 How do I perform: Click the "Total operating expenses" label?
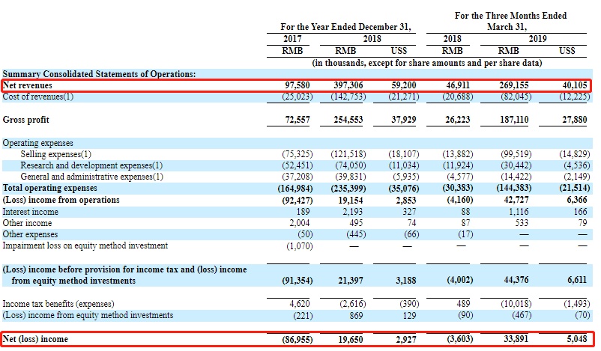(x=50, y=187)
